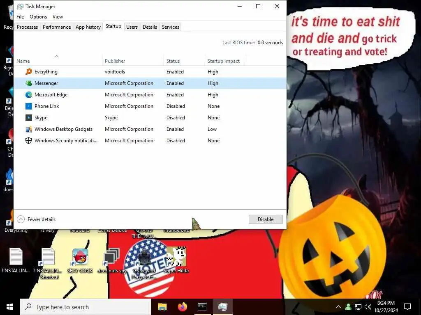
Task: Switch to the Performance tab
Action: click(57, 27)
